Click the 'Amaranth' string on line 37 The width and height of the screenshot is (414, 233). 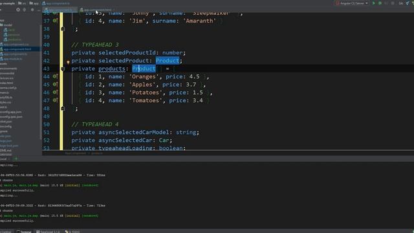199,21
